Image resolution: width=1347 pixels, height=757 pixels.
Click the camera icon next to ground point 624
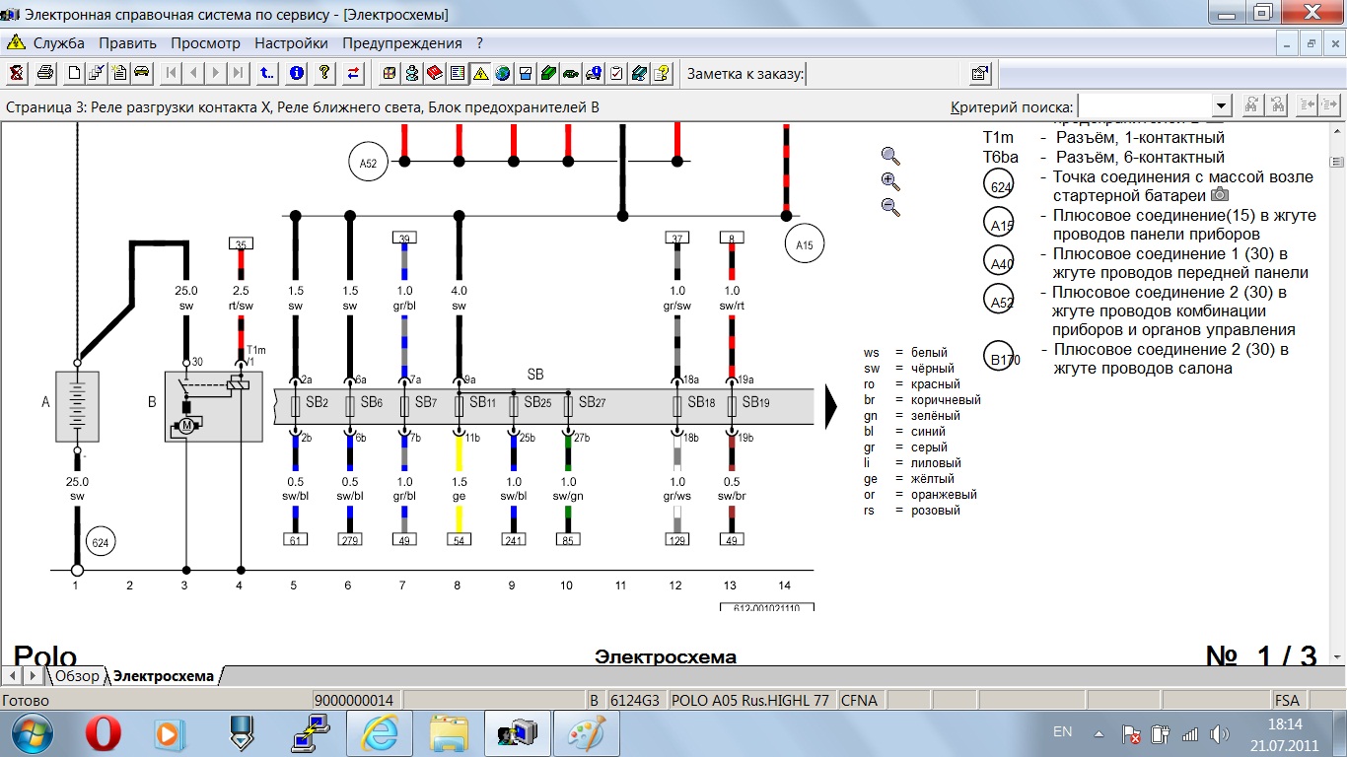click(1219, 196)
